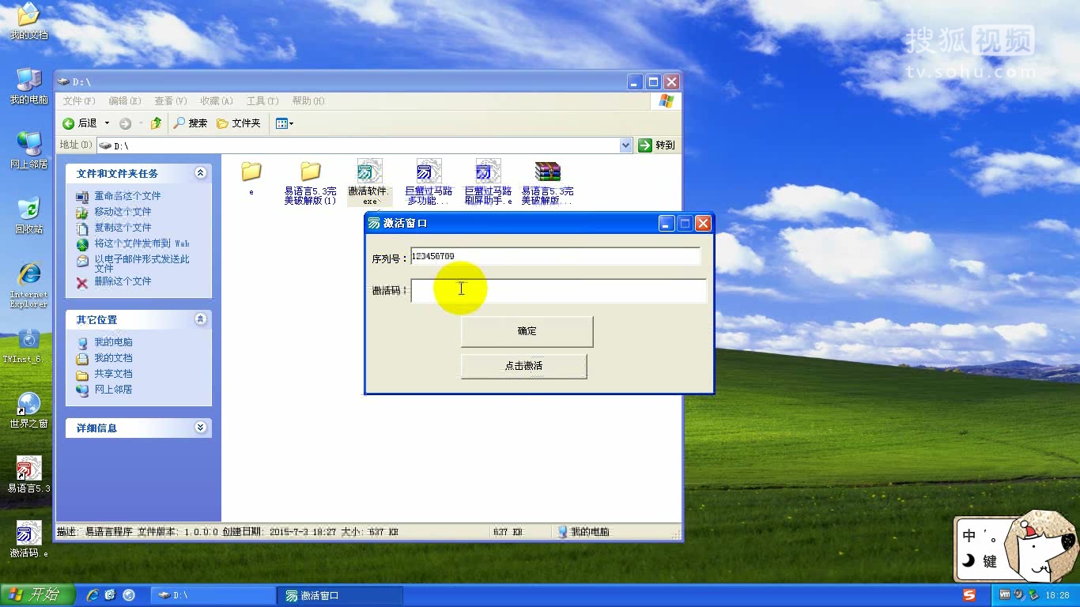Launch Internet Explorer from the desktop
The image size is (1080, 607).
(28, 283)
